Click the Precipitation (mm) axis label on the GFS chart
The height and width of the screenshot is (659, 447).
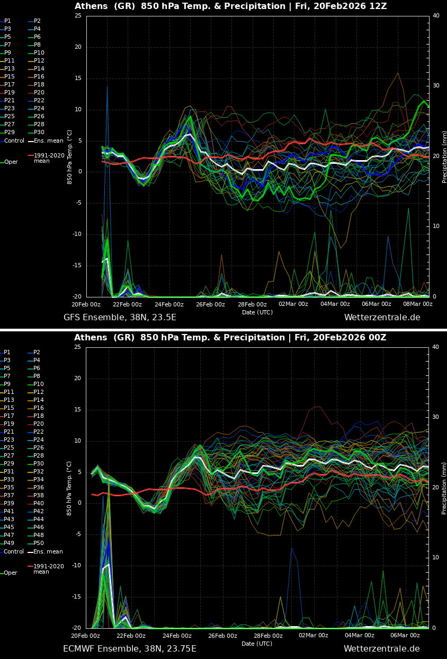(x=444, y=157)
